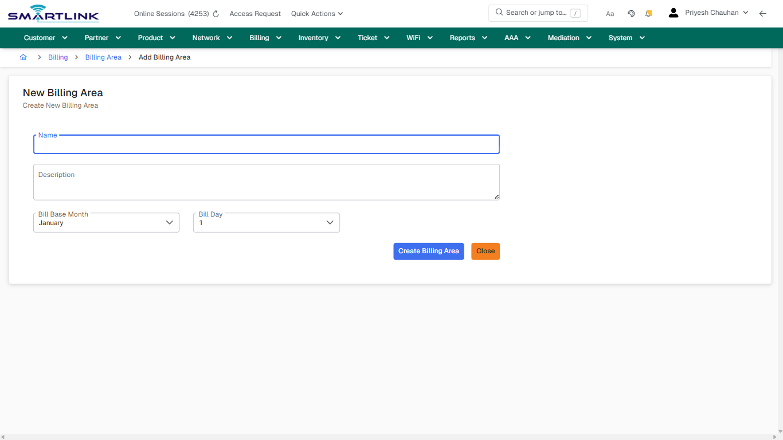Open the Billing Area breadcrumb link
The height and width of the screenshot is (440, 783).
[103, 57]
